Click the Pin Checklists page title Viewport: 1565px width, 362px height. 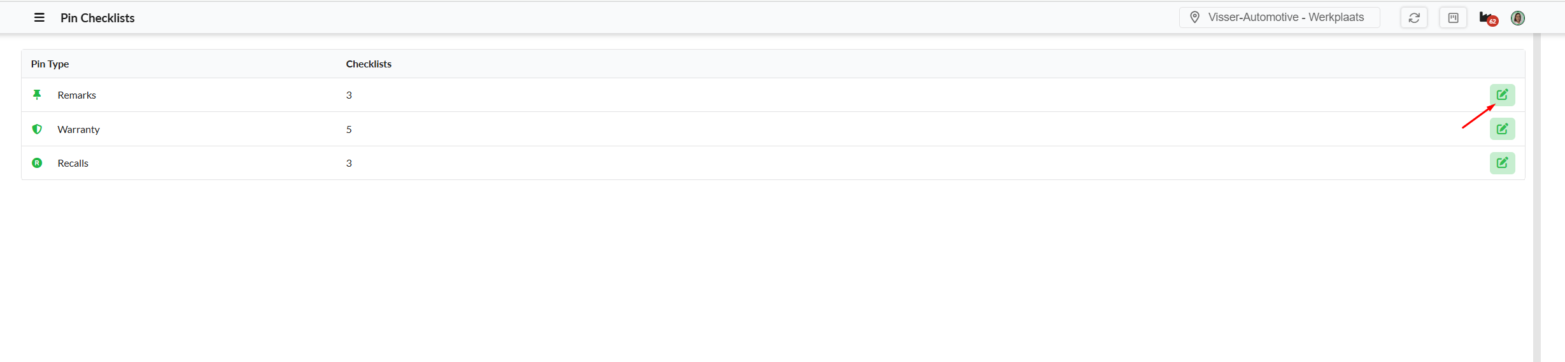click(97, 18)
